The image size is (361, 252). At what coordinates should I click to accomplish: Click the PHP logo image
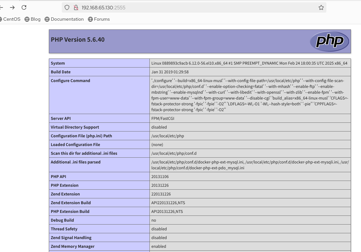(329, 41)
